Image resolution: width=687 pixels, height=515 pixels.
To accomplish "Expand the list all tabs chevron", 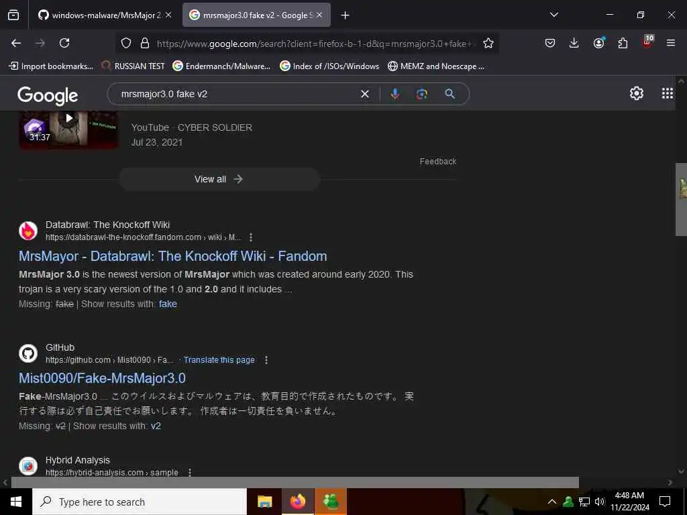I will pyautogui.click(x=554, y=15).
